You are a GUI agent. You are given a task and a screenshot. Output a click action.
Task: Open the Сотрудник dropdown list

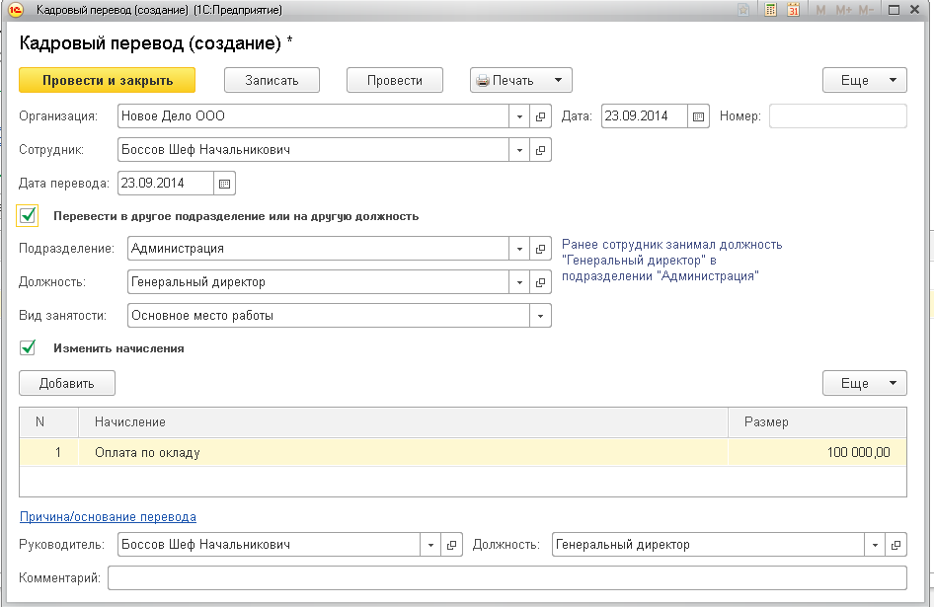pos(520,150)
